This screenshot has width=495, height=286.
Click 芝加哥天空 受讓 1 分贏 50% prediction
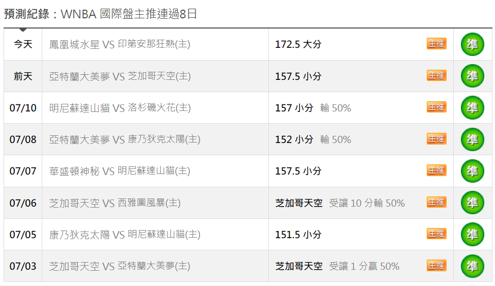[337, 266]
